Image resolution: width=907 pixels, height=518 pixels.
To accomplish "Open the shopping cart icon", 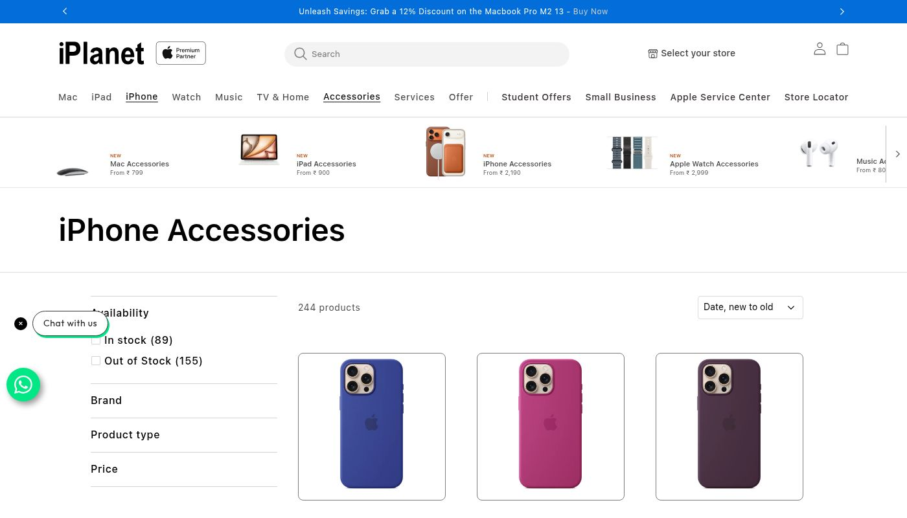I will (842, 49).
